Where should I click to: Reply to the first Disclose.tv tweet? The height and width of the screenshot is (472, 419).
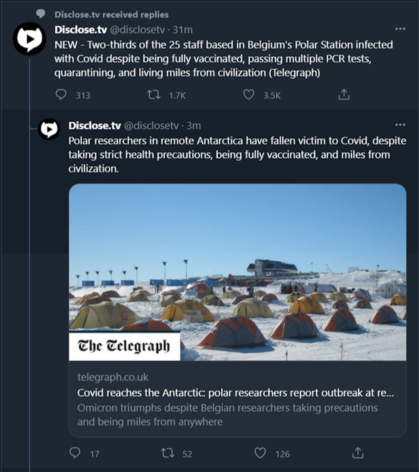(61, 95)
